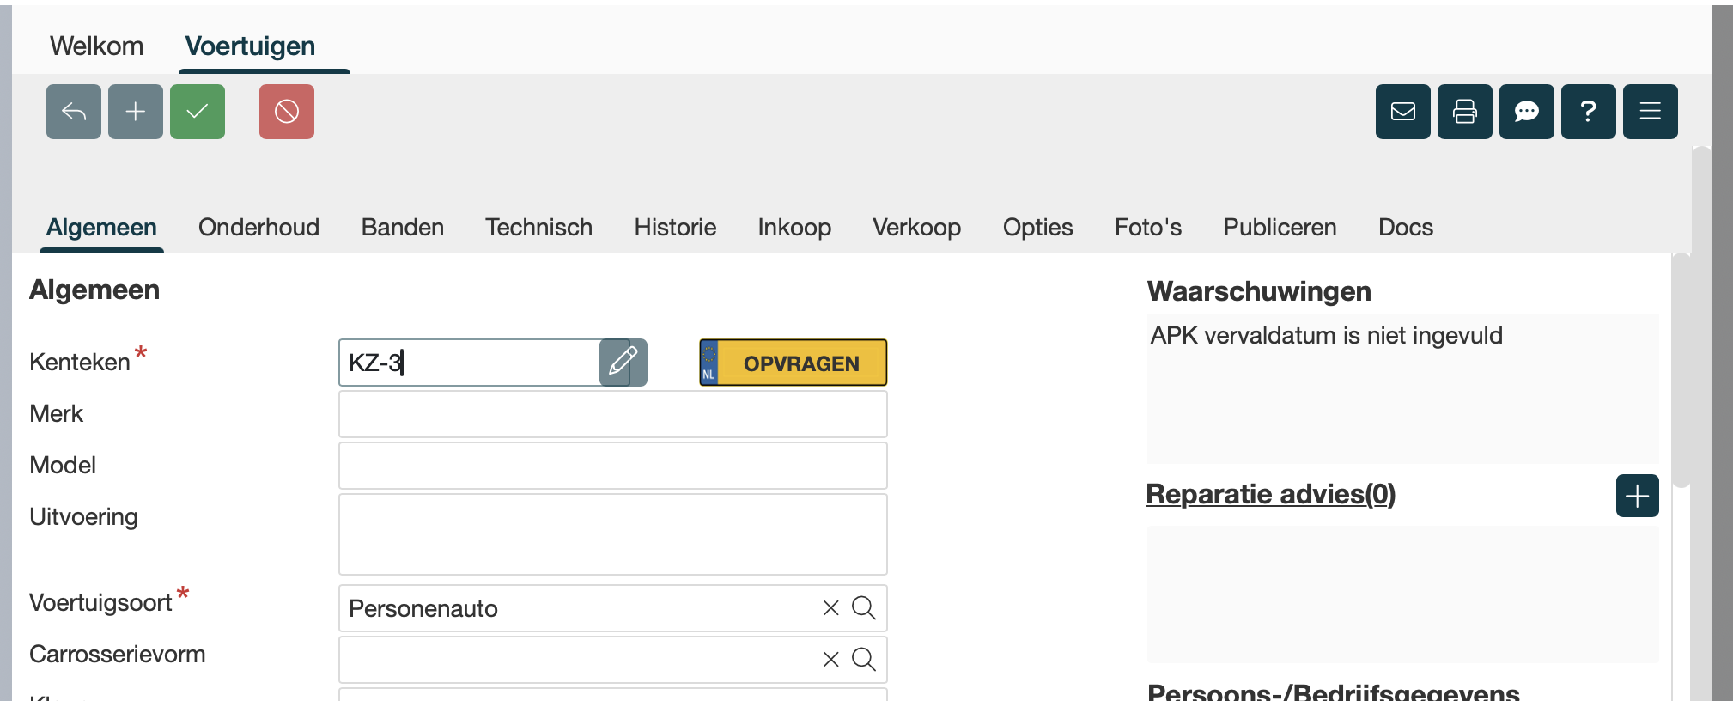The image size is (1733, 701).
Task: Add a Reparatie advies with plus button
Action: pyautogui.click(x=1637, y=496)
